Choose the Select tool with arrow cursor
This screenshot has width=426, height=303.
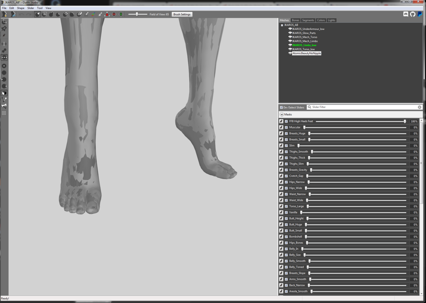coord(38,14)
